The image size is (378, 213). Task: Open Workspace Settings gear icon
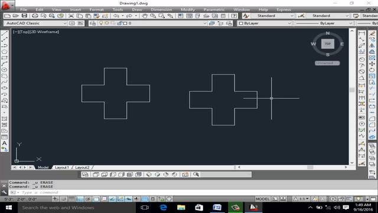tap(72, 23)
